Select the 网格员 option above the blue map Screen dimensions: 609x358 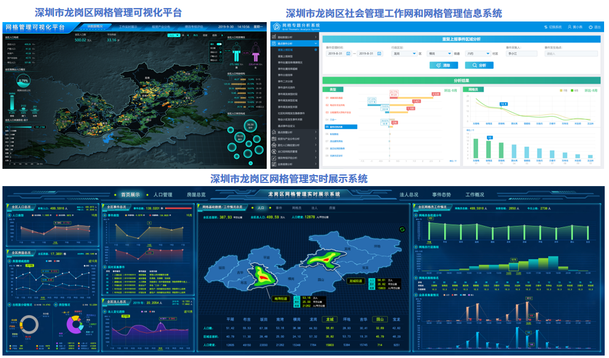click(297, 208)
